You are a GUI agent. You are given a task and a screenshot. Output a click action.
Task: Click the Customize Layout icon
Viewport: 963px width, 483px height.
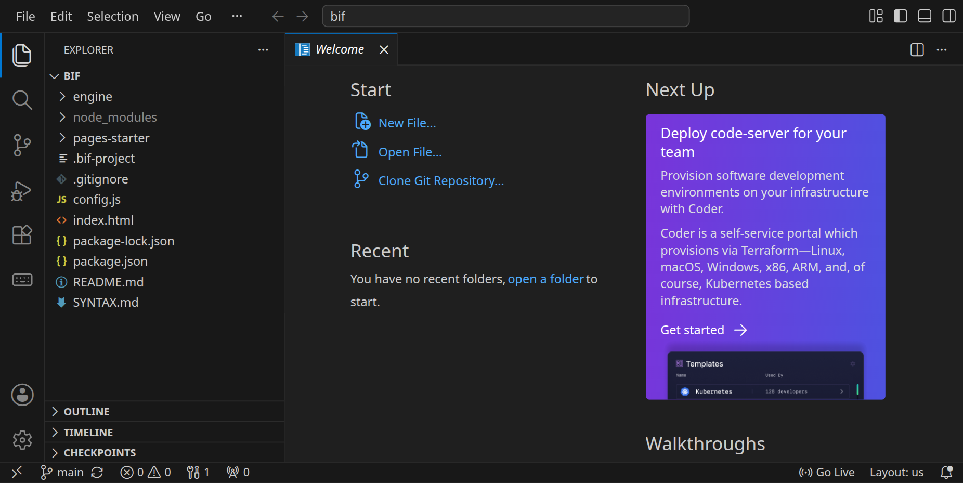[876, 16]
